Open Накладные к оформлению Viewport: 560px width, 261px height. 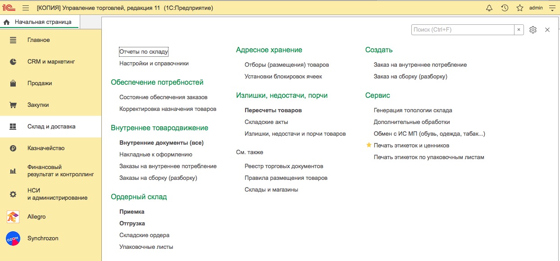pos(156,155)
